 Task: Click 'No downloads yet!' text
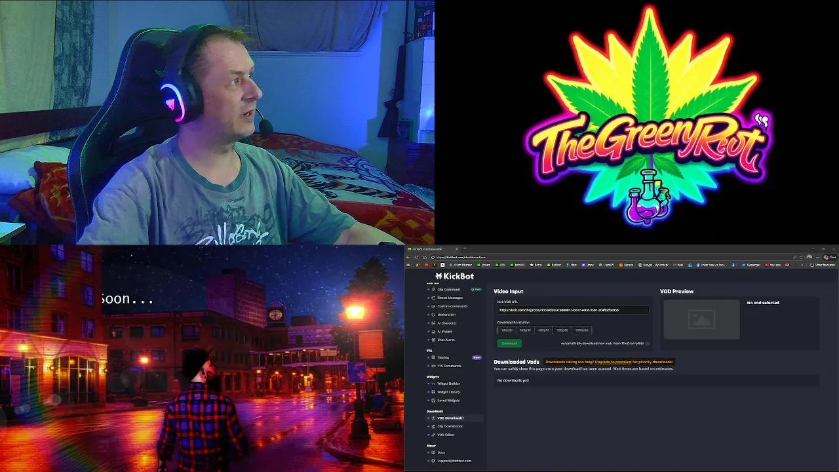pyautogui.click(x=513, y=380)
